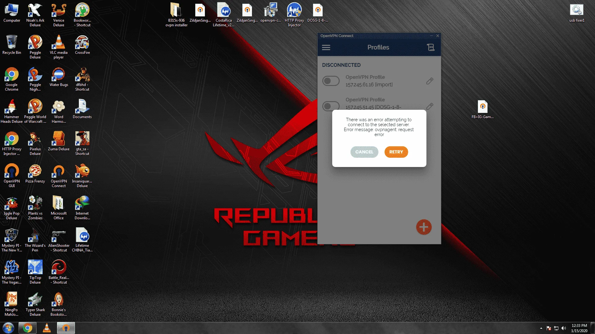Image resolution: width=595 pixels, height=334 pixels.
Task: Select the Plants vs Zombies shortcut
Action: pos(35,208)
